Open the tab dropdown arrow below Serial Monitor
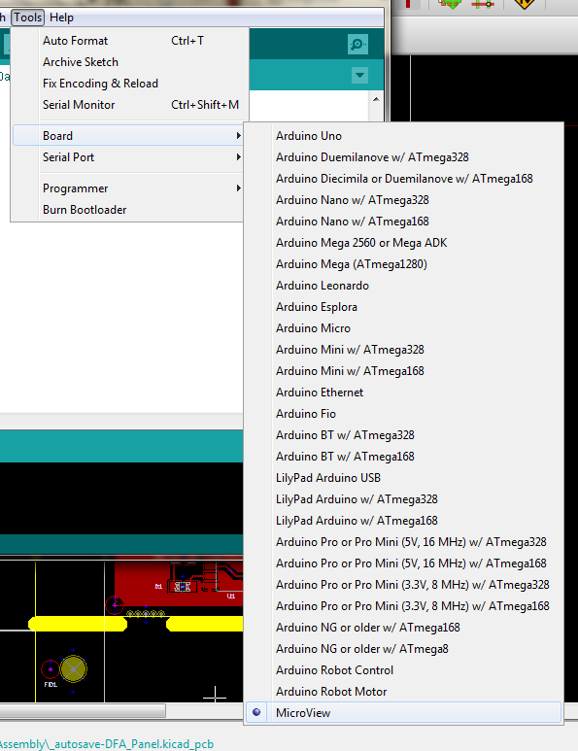578x751 pixels. [x=359, y=75]
